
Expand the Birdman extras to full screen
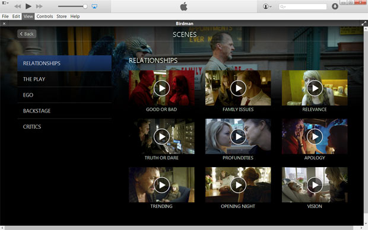click(364, 24)
